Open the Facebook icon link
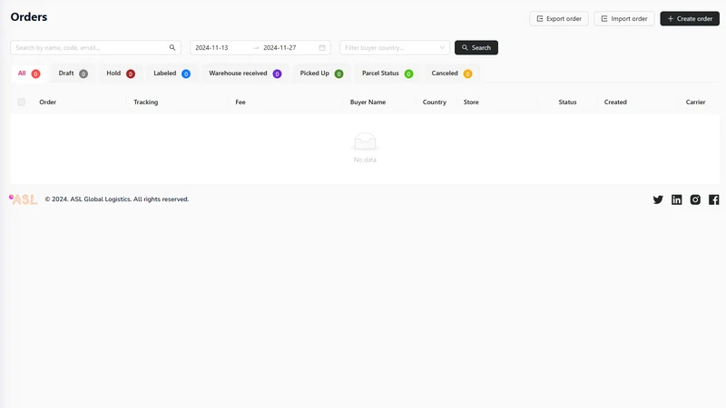 point(714,199)
